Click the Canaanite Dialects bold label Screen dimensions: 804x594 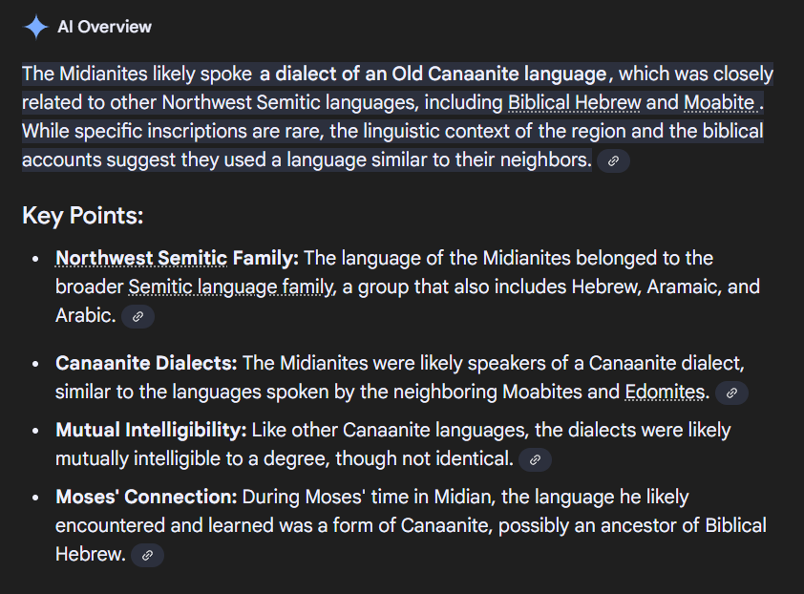146,363
